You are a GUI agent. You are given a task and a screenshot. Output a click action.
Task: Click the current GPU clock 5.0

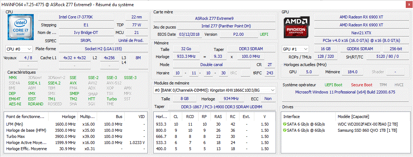click(x=309, y=72)
